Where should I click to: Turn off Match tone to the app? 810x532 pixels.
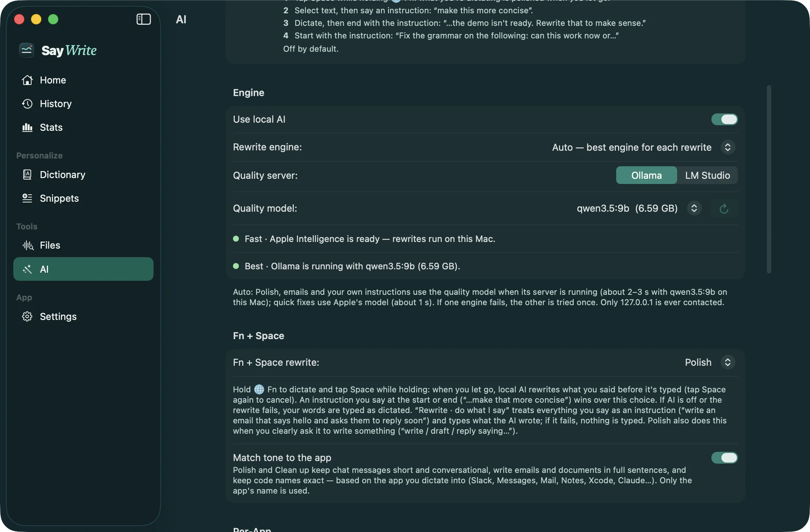pos(724,458)
